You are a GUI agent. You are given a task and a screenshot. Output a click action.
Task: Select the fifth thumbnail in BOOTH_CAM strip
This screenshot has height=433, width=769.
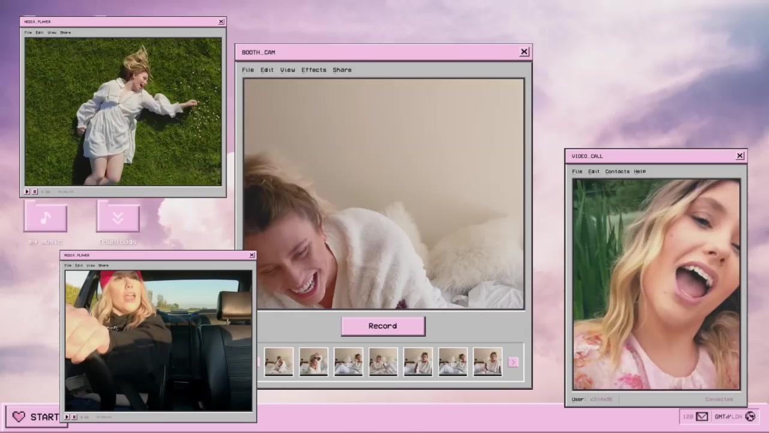click(418, 361)
